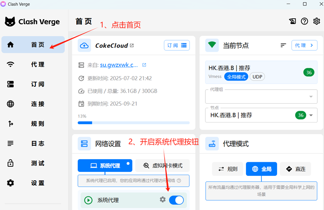Click the 代理模式 router icon
The image size is (324, 210).
(212, 143)
